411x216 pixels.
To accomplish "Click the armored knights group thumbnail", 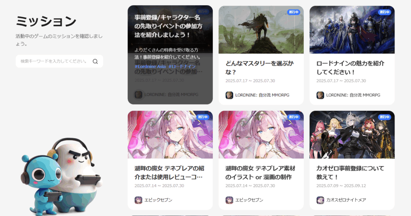I will click(x=352, y=30).
